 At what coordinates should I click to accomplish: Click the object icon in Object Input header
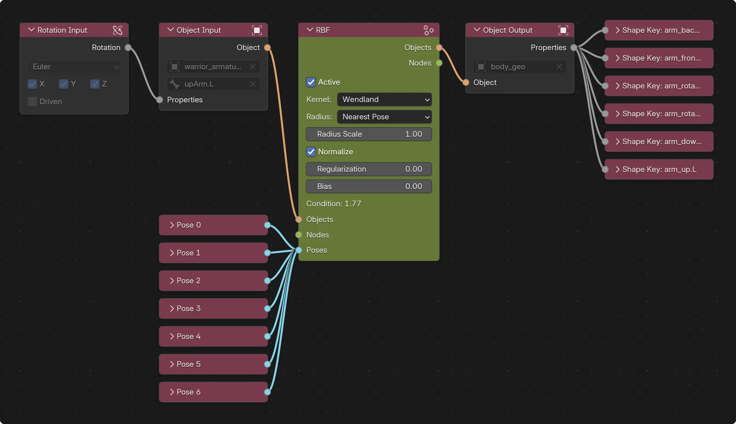click(x=257, y=30)
